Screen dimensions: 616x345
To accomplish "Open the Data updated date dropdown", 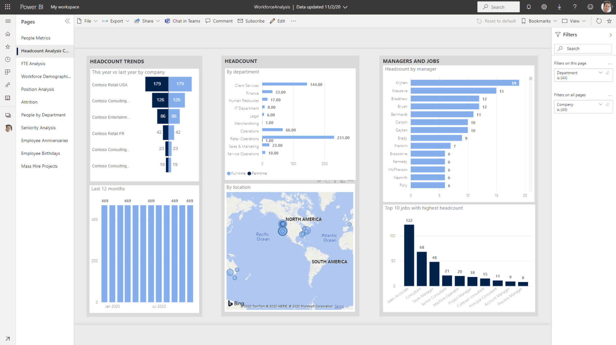I will (x=345, y=7).
